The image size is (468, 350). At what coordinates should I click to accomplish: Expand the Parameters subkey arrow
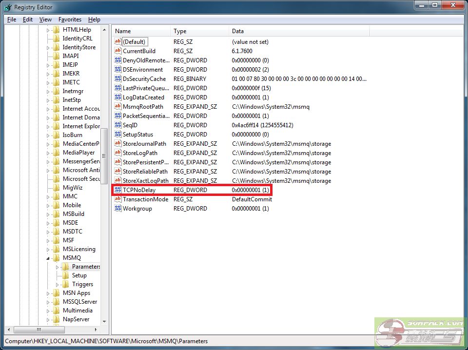[x=58, y=267]
